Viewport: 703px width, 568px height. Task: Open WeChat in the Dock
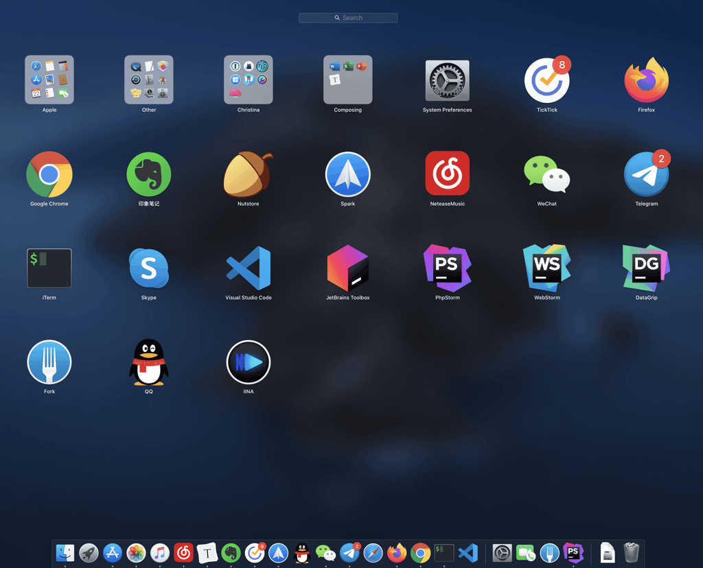point(326,553)
